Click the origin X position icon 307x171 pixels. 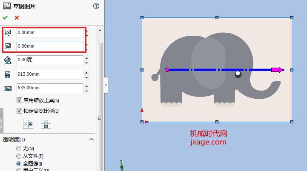coord(8,33)
